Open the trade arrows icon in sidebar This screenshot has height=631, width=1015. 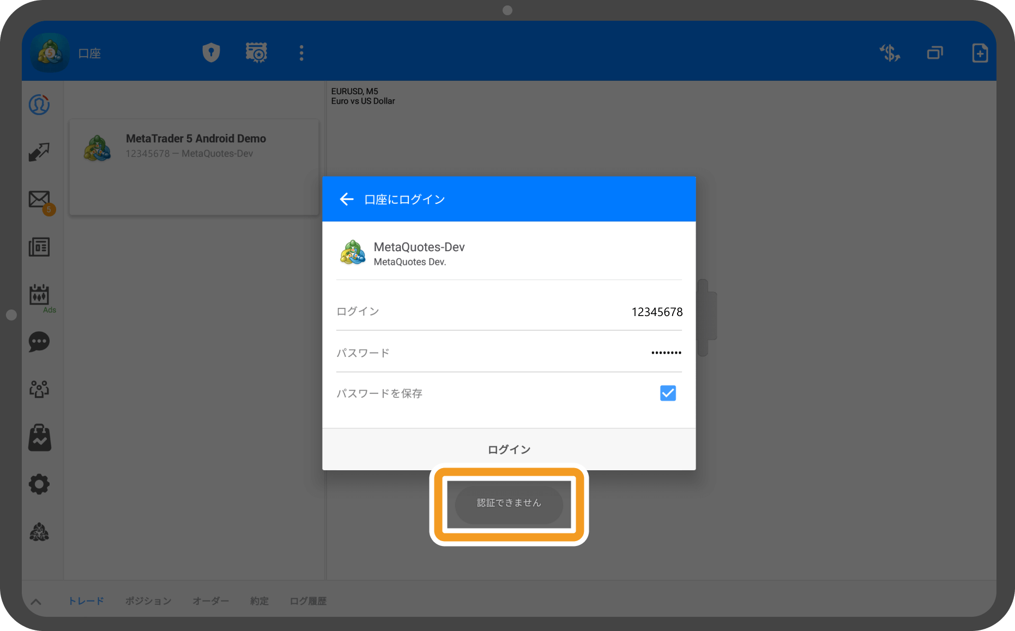click(x=39, y=152)
